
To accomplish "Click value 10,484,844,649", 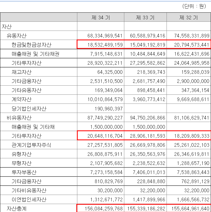I will 147,54.
